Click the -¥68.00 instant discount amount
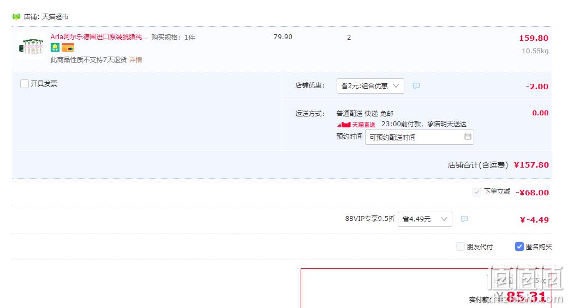 (532, 193)
